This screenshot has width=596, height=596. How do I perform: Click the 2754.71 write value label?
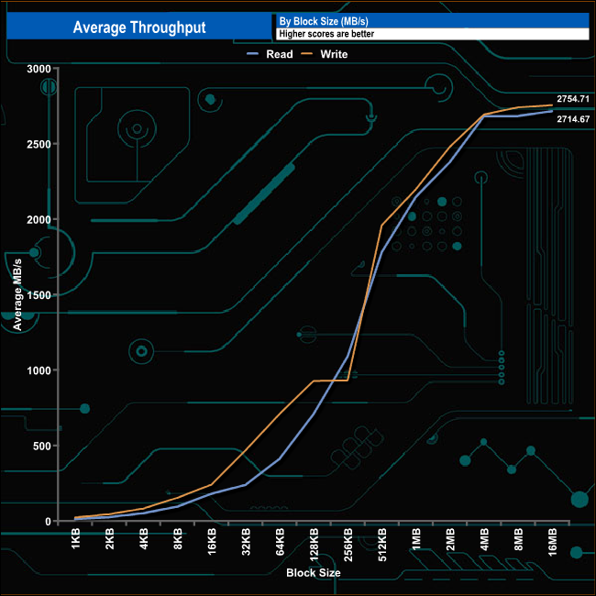pyautogui.click(x=573, y=99)
